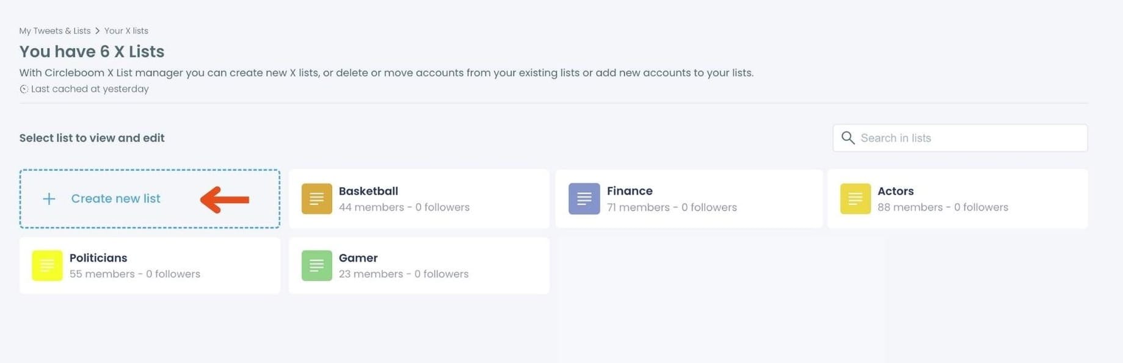Click inside the Search in lists field
The image size is (1123, 363).
pos(959,137)
